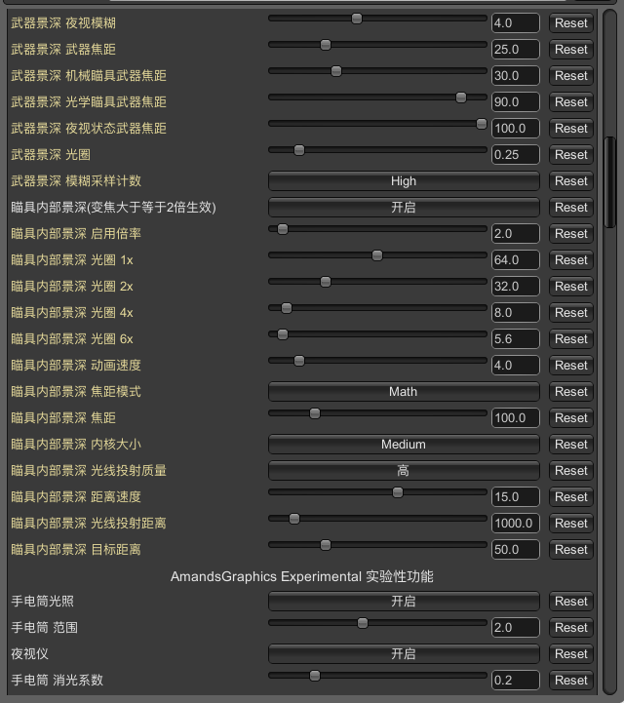Click 手电筒 消光系数 slider handle
The height and width of the screenshot is (703, 624).
click(315, 676)
